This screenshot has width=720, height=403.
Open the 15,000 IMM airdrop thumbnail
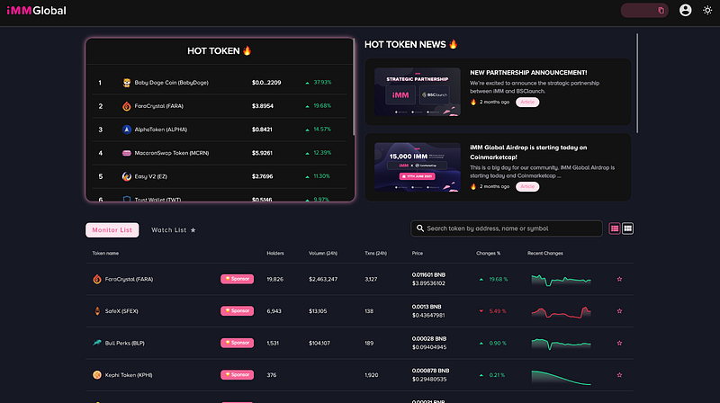point(418,167)
